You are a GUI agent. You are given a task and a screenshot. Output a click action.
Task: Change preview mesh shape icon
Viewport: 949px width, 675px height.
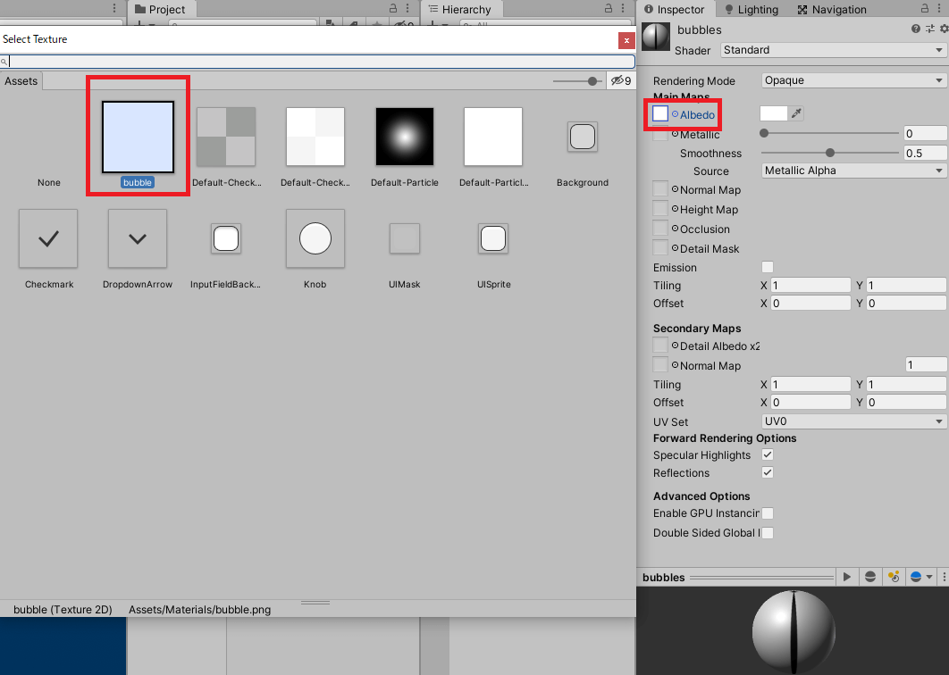869,577
